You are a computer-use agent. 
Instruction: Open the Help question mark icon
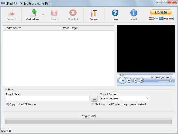coord(115,13)
